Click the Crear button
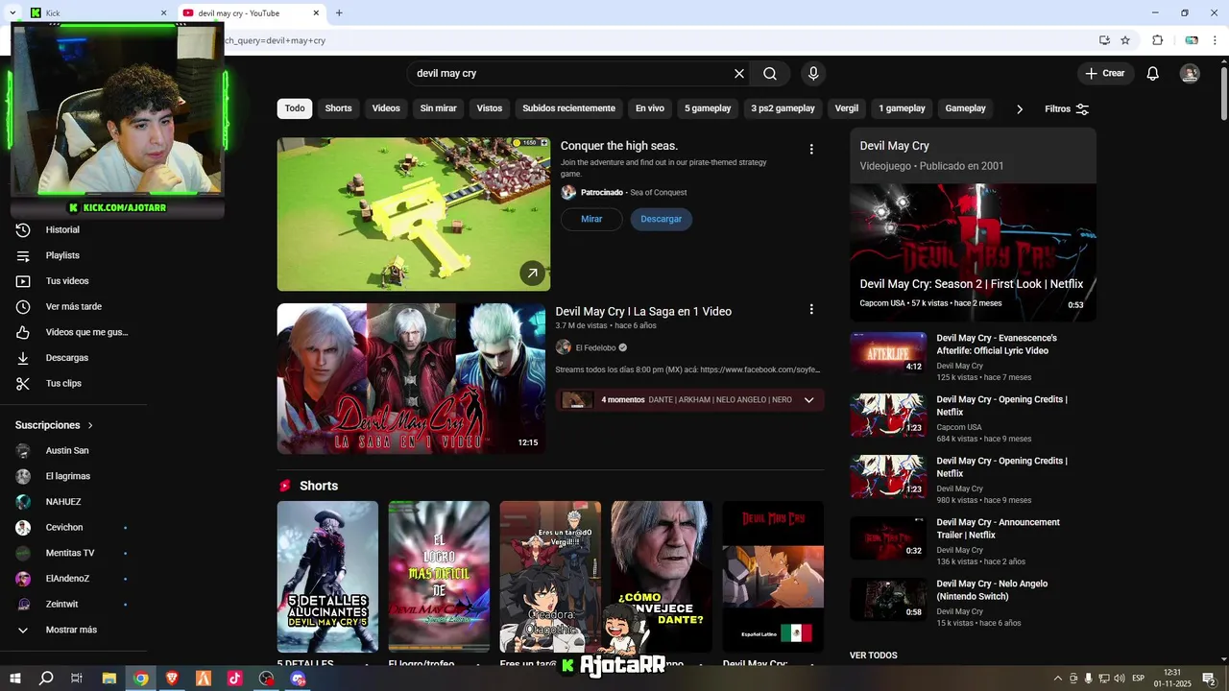The width and height of the screenshot is (1229, 691). (1105, 74)
